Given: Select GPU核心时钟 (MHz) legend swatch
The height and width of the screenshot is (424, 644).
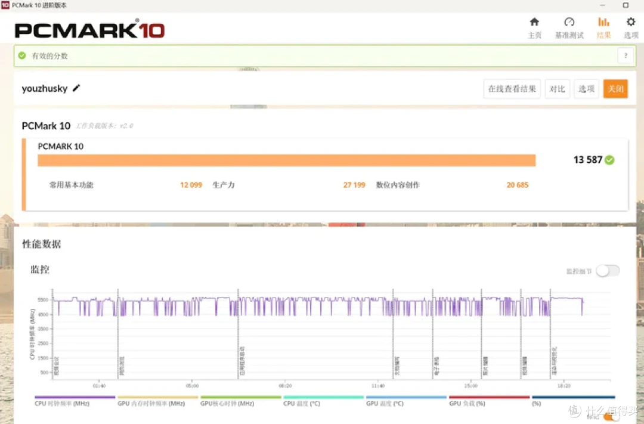Looking at the screenshot, I should tap(241, 397).
